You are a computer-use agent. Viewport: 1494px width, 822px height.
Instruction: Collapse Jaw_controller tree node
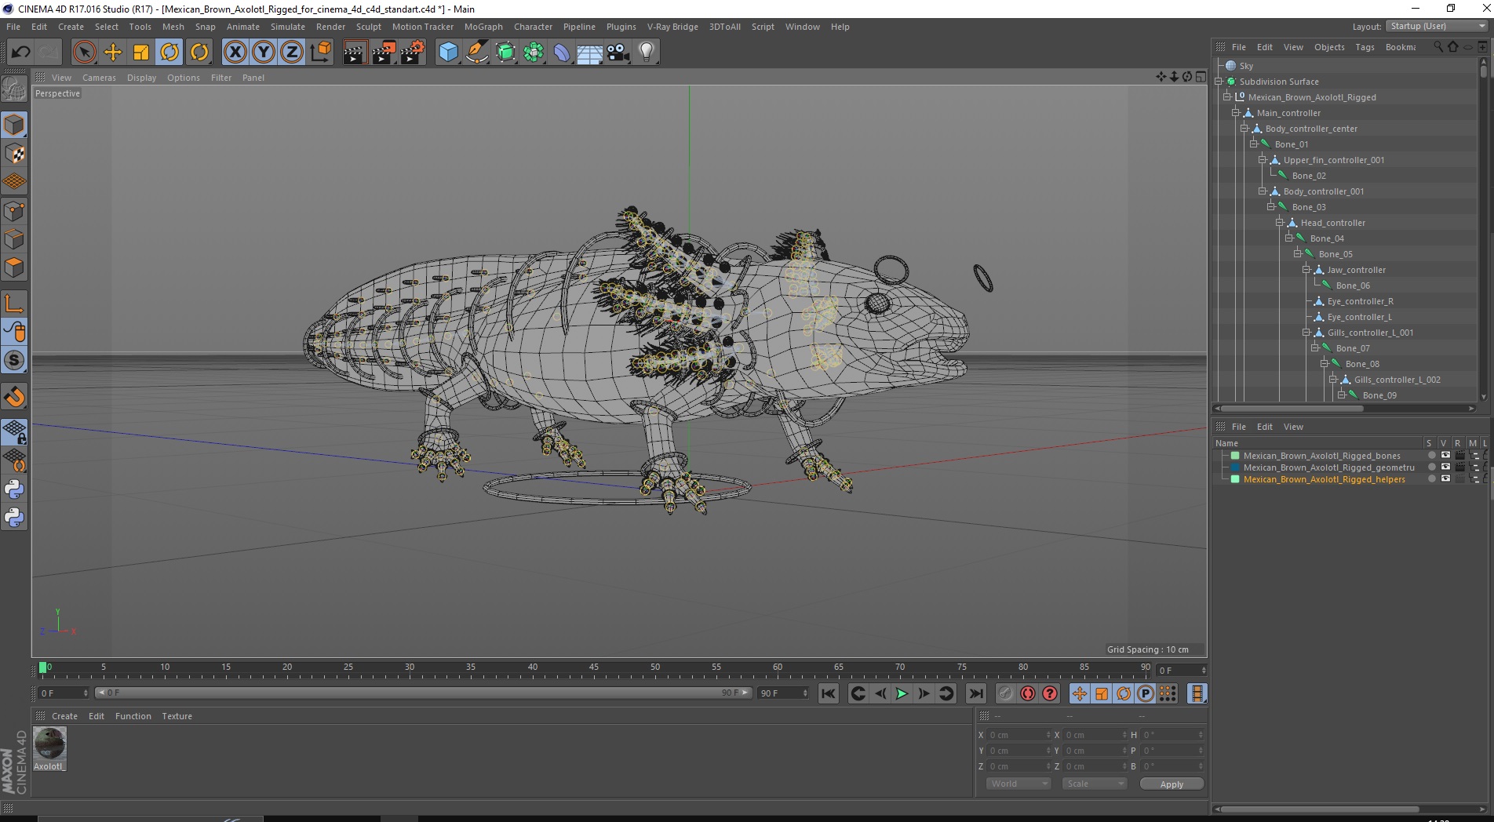(x=1306, y=270)
